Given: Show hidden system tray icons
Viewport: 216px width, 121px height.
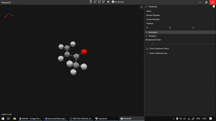Looking at the screenshot, I should [173, 119].
